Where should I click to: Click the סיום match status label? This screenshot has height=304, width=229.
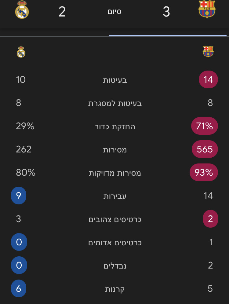[114, 12]
